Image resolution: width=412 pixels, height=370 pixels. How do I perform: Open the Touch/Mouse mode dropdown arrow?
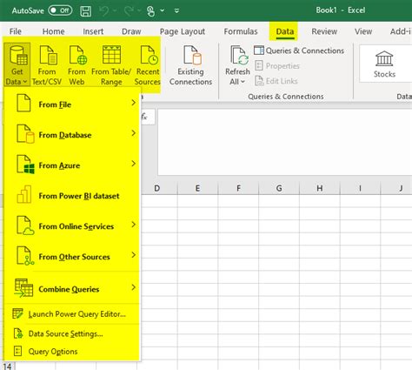(163, 10)
